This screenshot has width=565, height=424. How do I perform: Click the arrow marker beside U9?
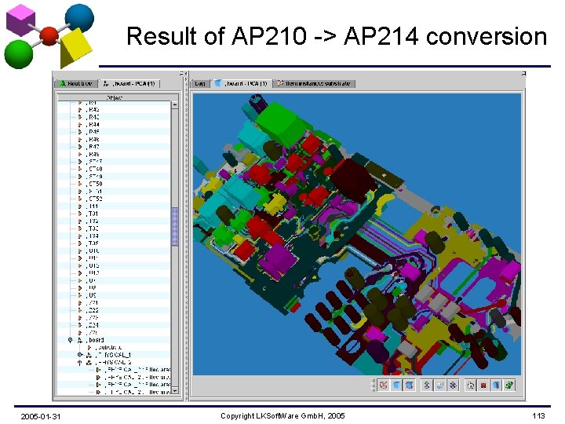[80, 295]
